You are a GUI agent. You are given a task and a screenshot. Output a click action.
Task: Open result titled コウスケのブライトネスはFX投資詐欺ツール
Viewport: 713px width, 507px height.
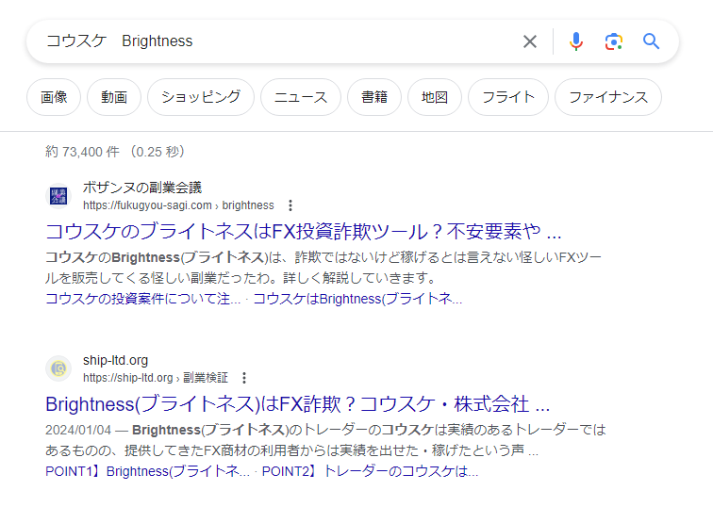pyautogui.click(x=303, y=232)
